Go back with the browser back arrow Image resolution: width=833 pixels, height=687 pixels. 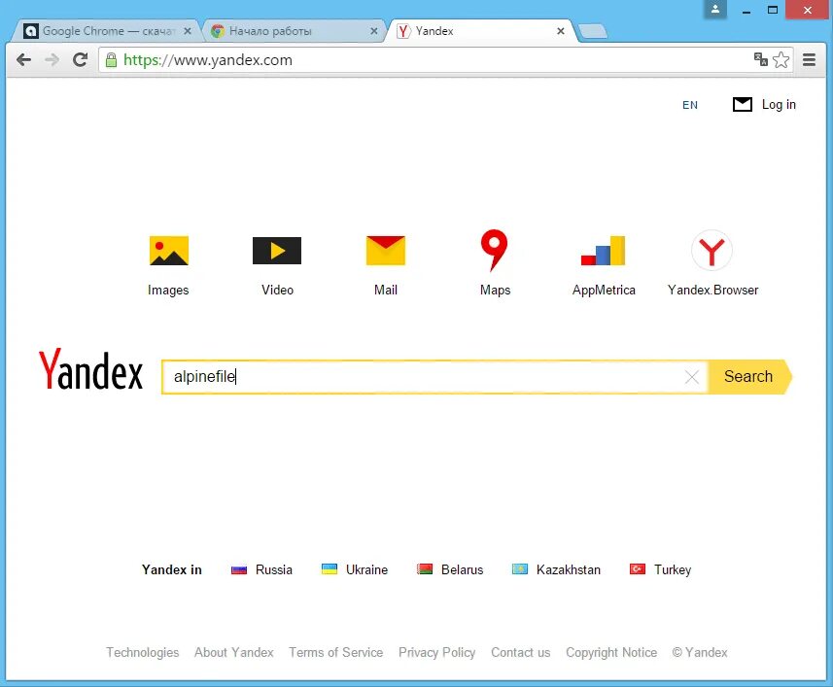pos(24,60)
